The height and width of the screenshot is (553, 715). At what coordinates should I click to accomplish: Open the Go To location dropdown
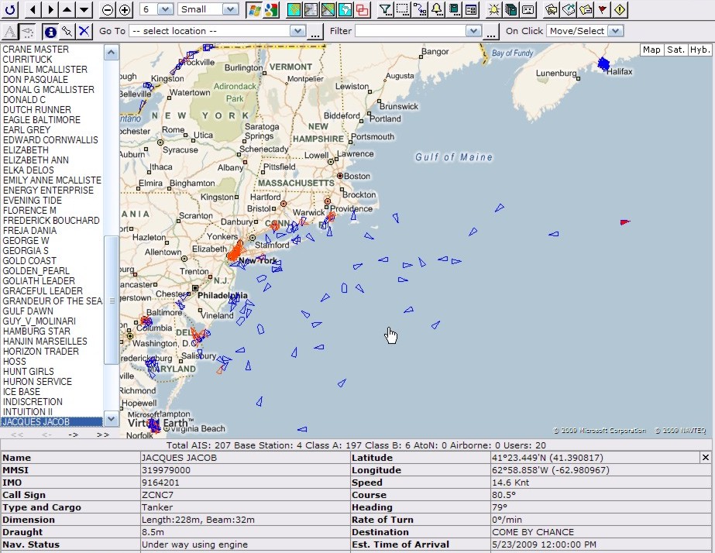217,31
